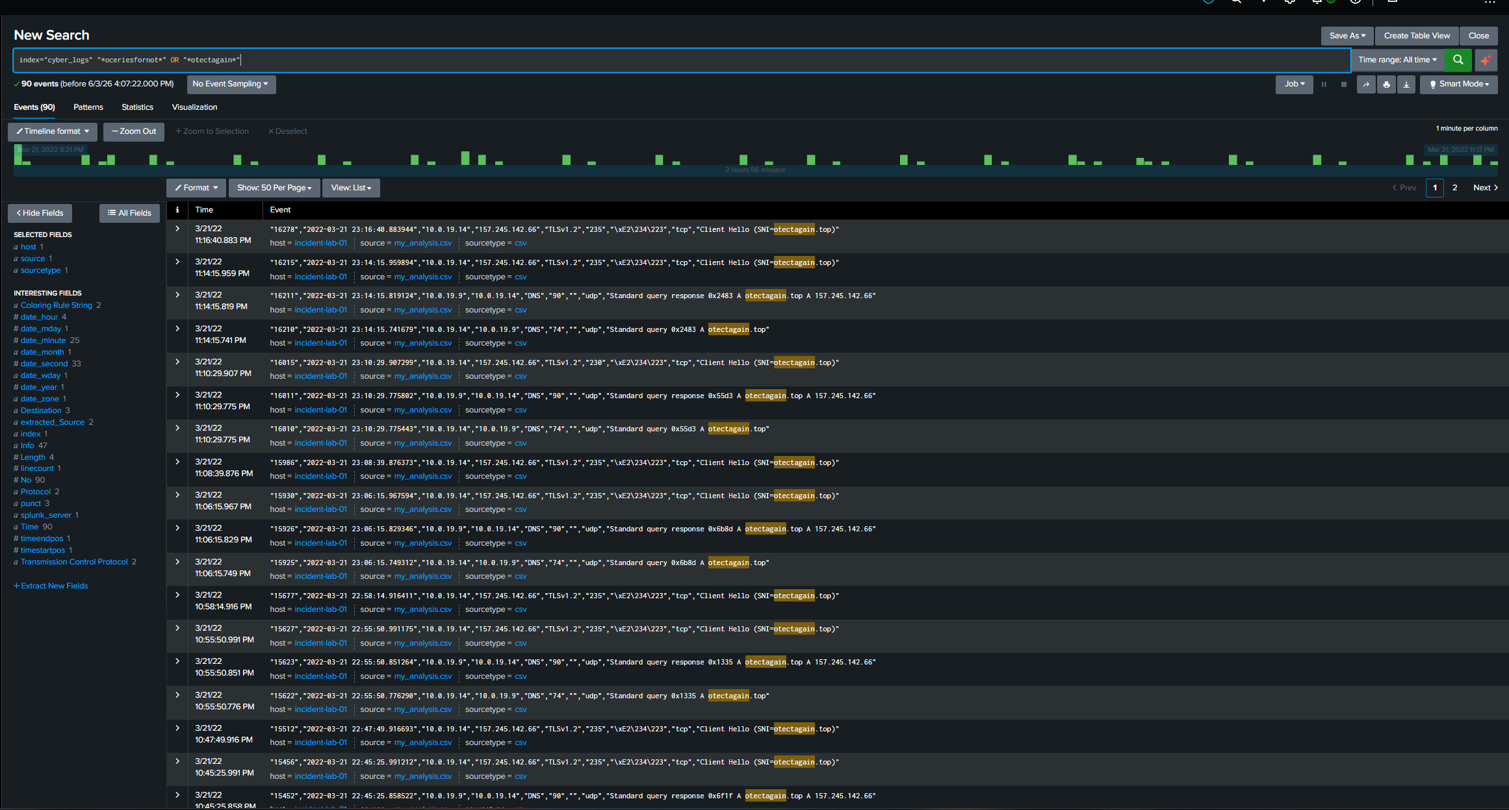This screenshot has height=810, width=1509.
Task: Click Extract New Fields link
Action: click(51, 586)
